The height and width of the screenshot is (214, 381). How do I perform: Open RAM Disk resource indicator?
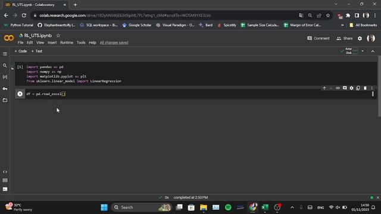tap(349, 51)
